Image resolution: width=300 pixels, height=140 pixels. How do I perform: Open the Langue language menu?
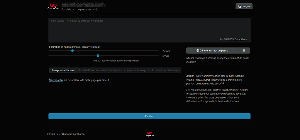click(x=244, y=6)
